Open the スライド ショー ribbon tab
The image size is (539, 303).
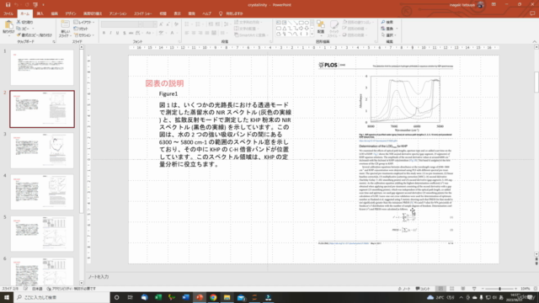coord(143,13)
